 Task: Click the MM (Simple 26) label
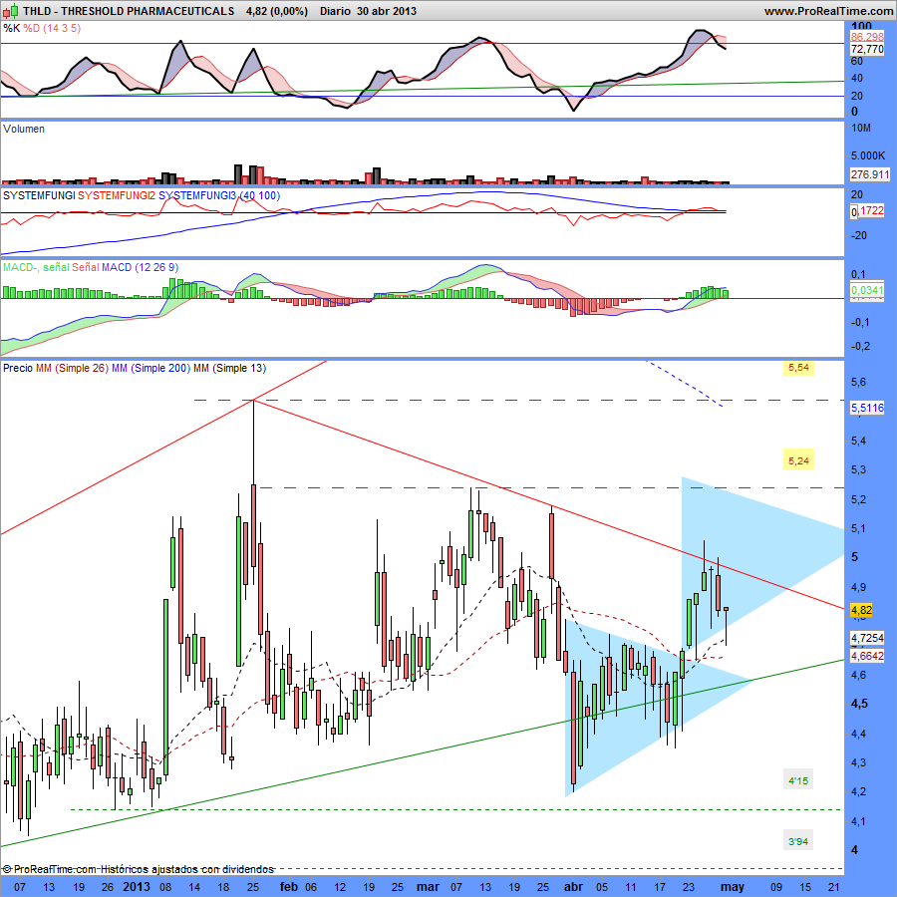tap(72, 368)
